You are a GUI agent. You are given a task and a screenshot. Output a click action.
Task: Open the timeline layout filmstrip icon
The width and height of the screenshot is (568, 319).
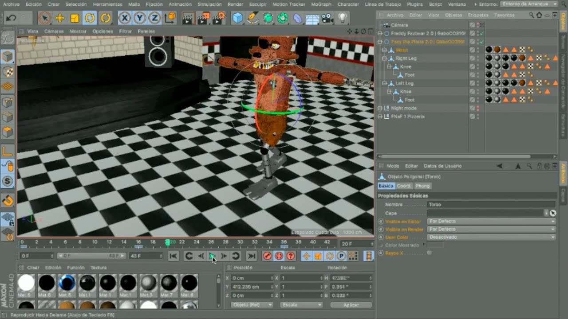pyautogui.click(x=368, y=256)
